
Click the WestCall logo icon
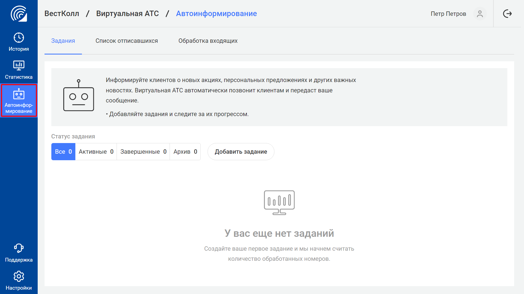tap(19, 14)
